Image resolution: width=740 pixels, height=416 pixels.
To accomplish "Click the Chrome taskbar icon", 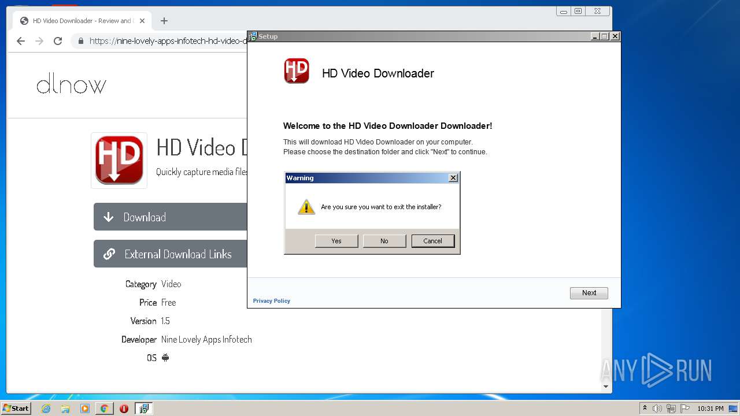I will click(x=104, y=408).
